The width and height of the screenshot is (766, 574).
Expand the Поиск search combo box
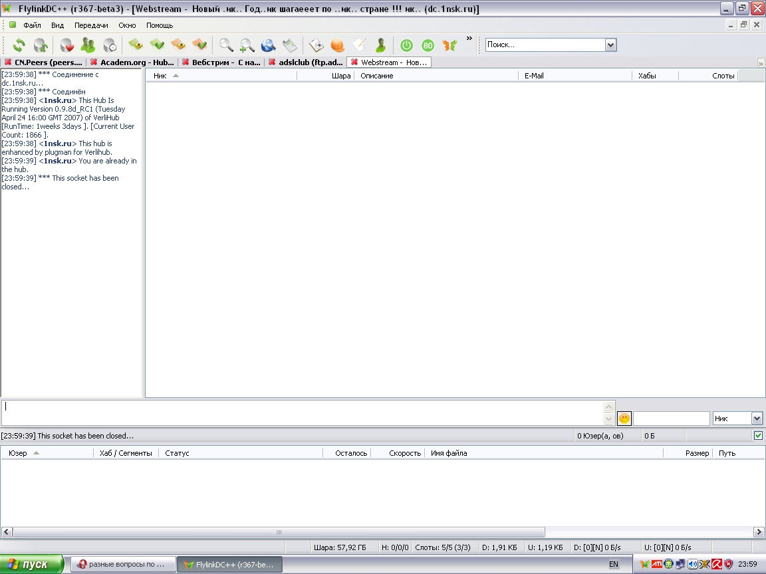[610, 45]
